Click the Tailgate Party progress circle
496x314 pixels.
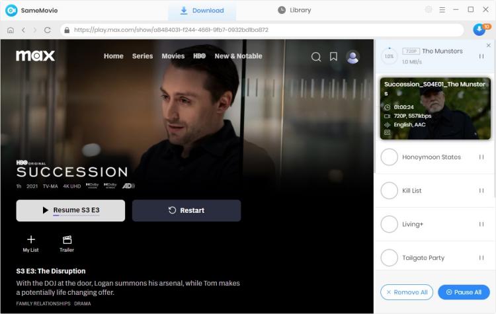pos(389,258)
